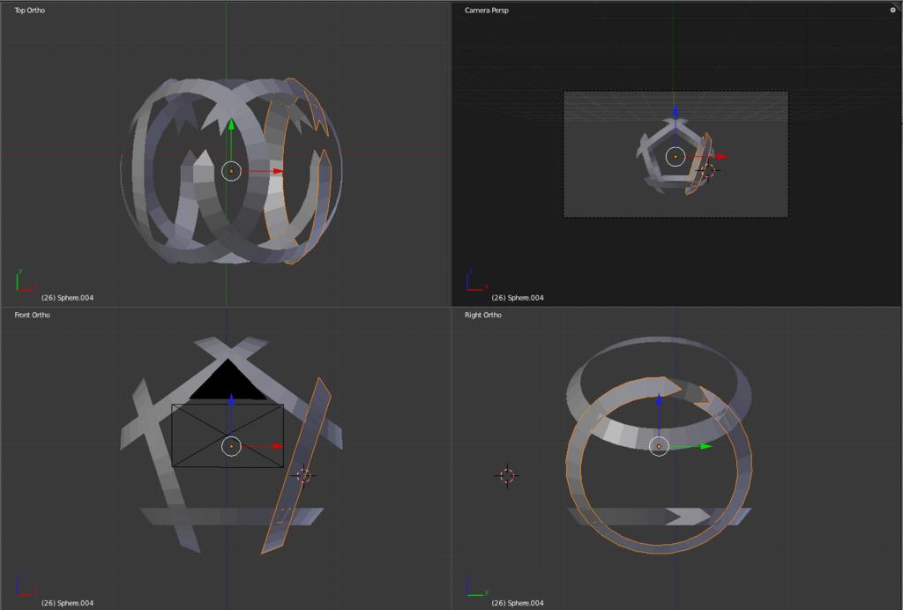Open the properties region plus icon at top right
903x610 pixels.
coord(893,10)
